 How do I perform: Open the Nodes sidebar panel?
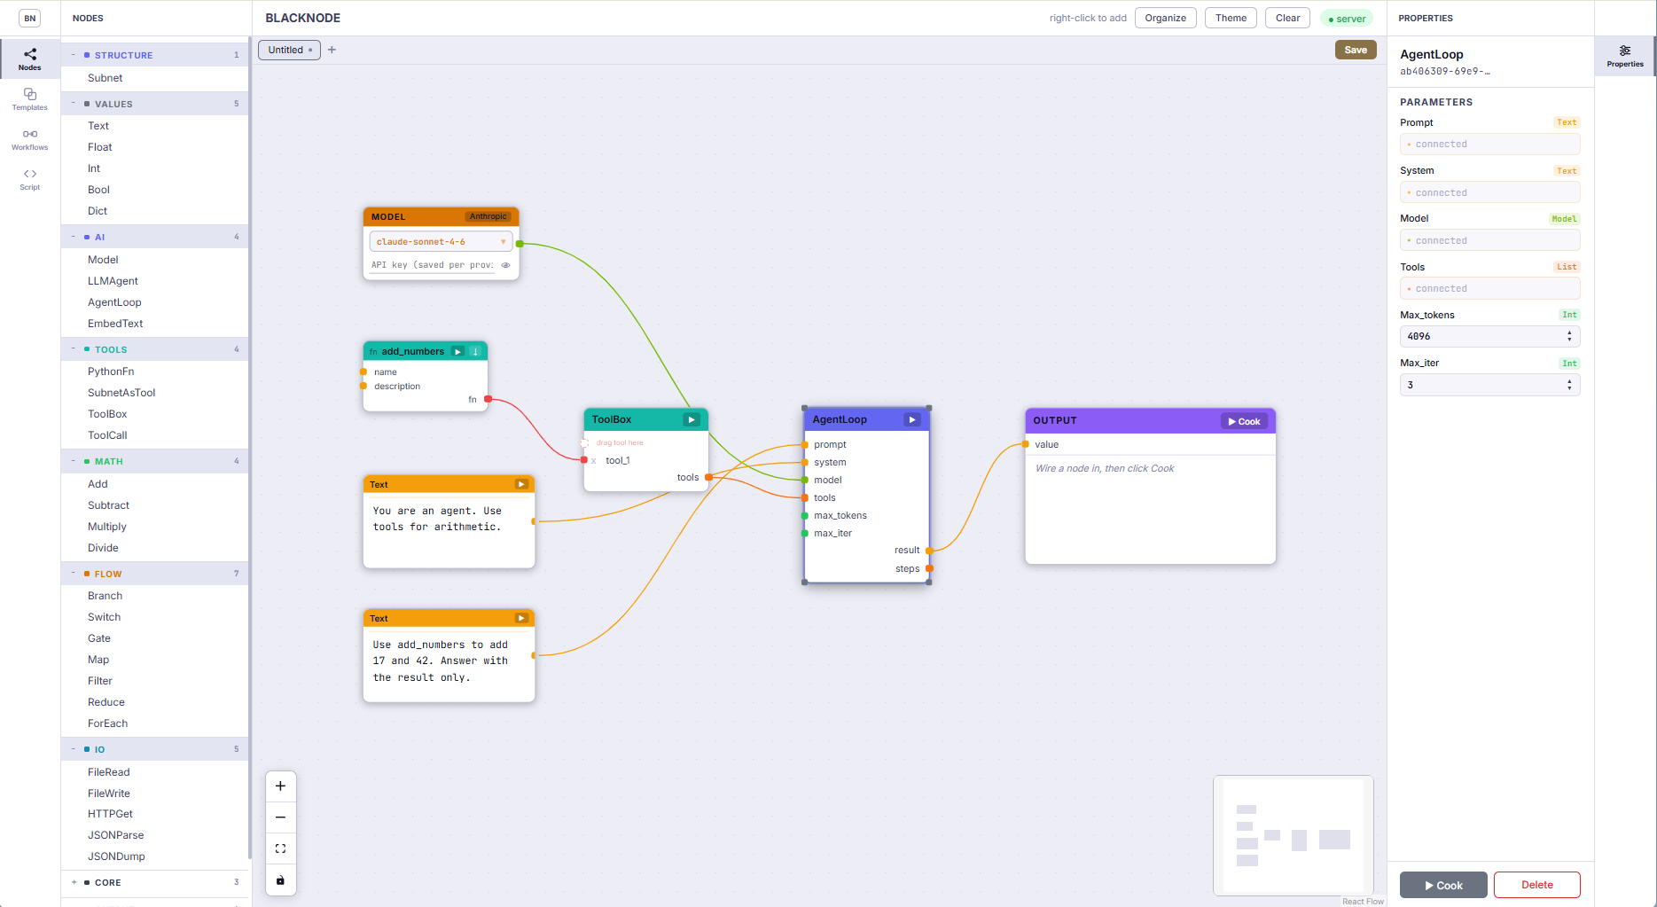pyautogui.click(x=29, y=59)
